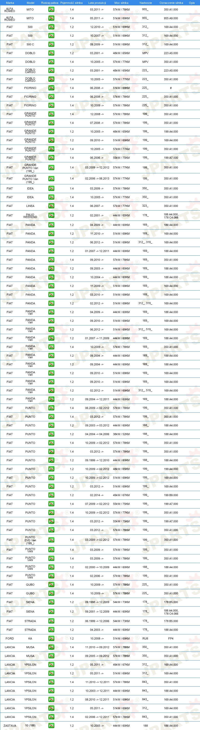The height and width of the screenshot is (730, 200).
Task: Click fuel icon in LANCIA MUSA 09.2005 row
Action: 51,656
